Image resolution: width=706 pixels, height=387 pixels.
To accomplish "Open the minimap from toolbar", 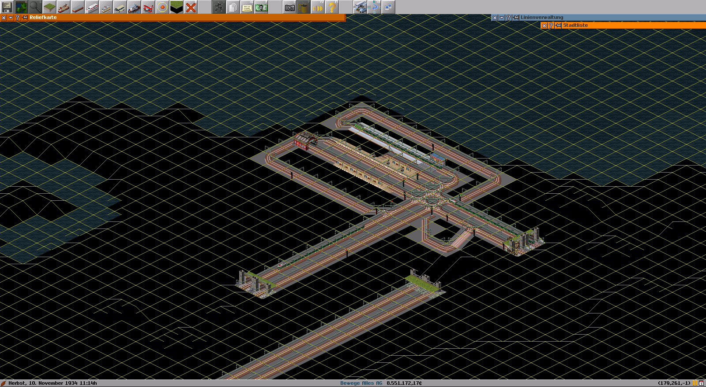I will pos(21,7).
